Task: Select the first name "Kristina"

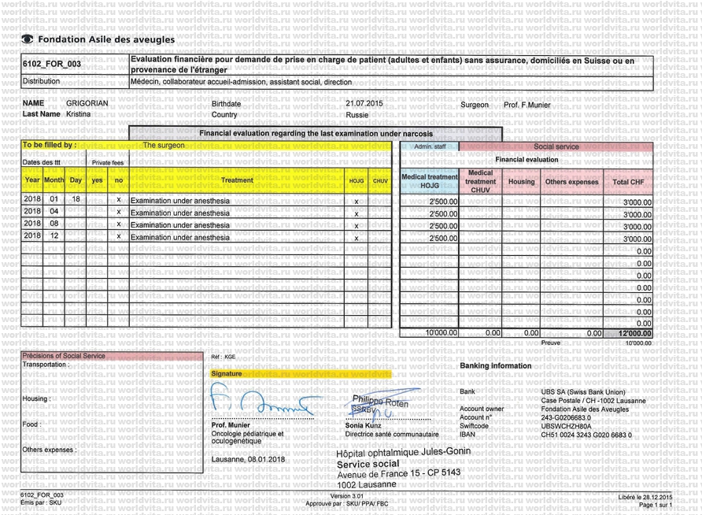Action: click(x=79, y=114)
